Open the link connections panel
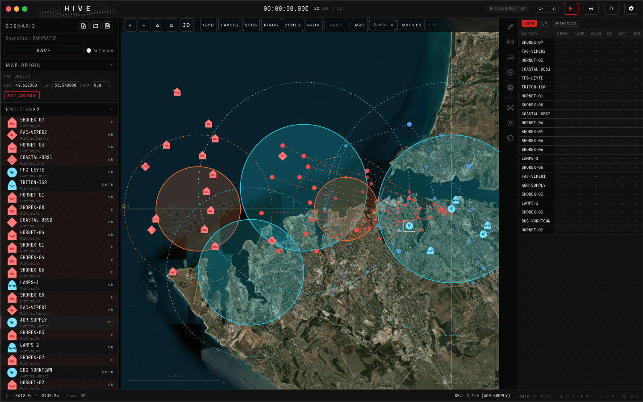The height and width of the screenshot is (402, 643). tap(510, 57)
